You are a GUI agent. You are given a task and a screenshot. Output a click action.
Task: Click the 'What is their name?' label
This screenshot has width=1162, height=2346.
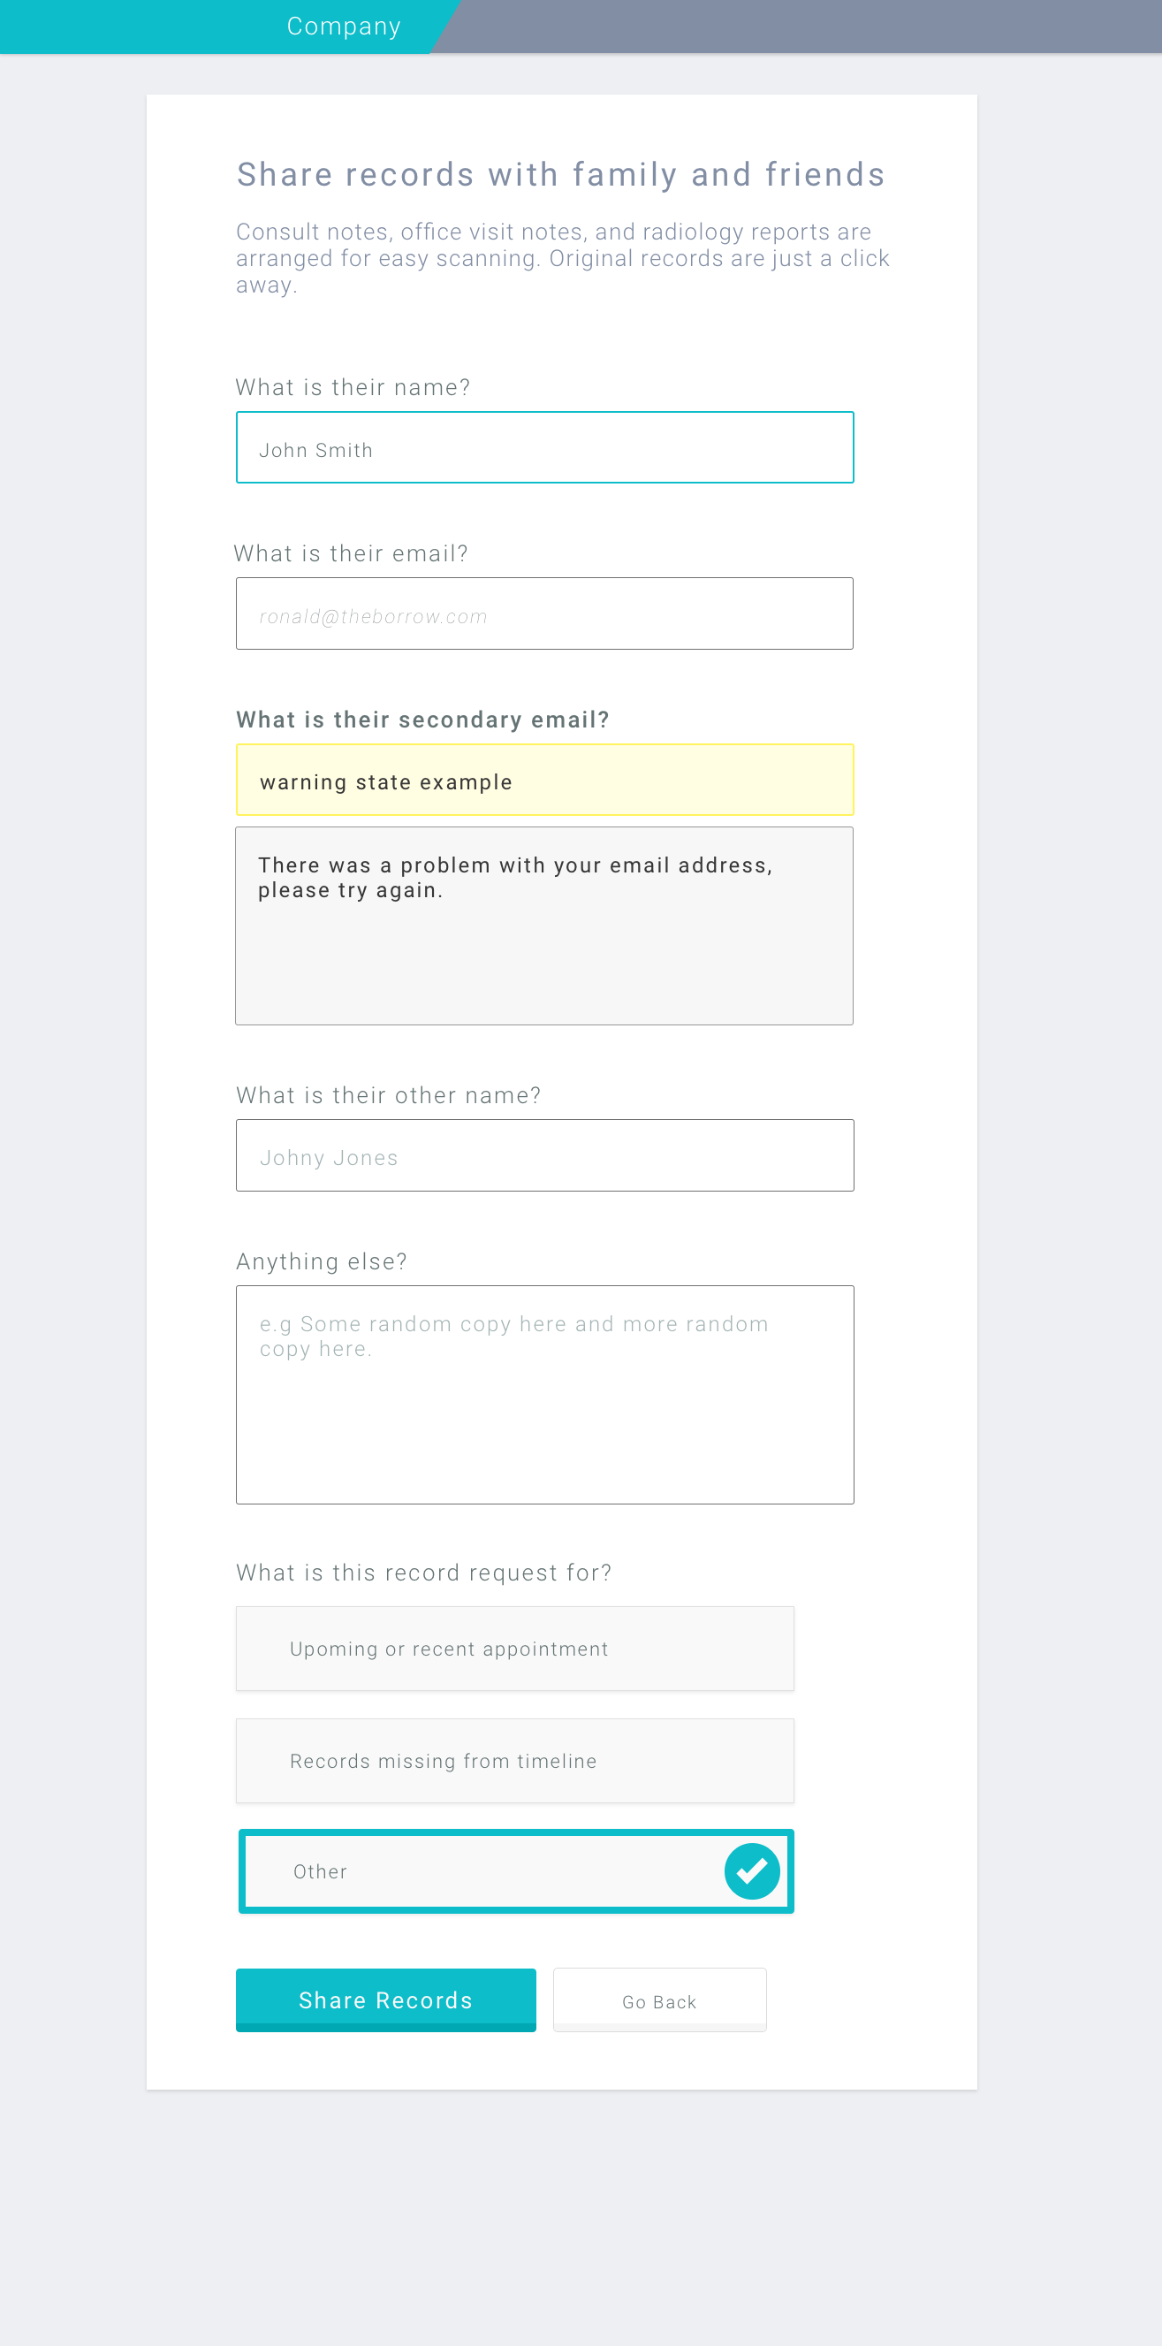coord(353,387)
